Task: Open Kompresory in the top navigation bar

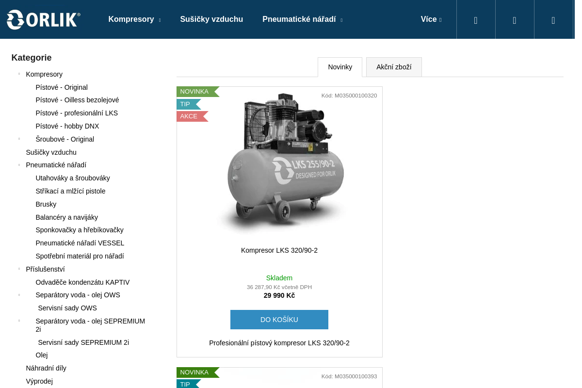Action: click(131, 19)
